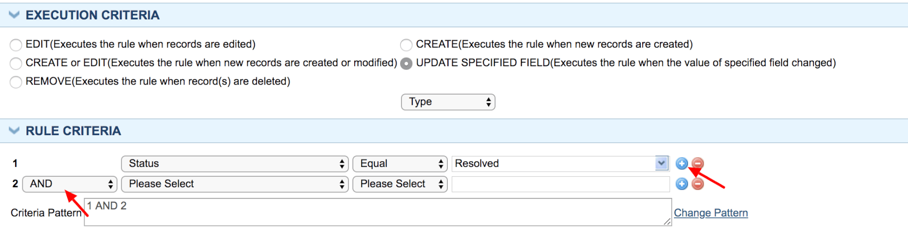
Task: Open the Type field dropdown
Action: click(448, 102)
